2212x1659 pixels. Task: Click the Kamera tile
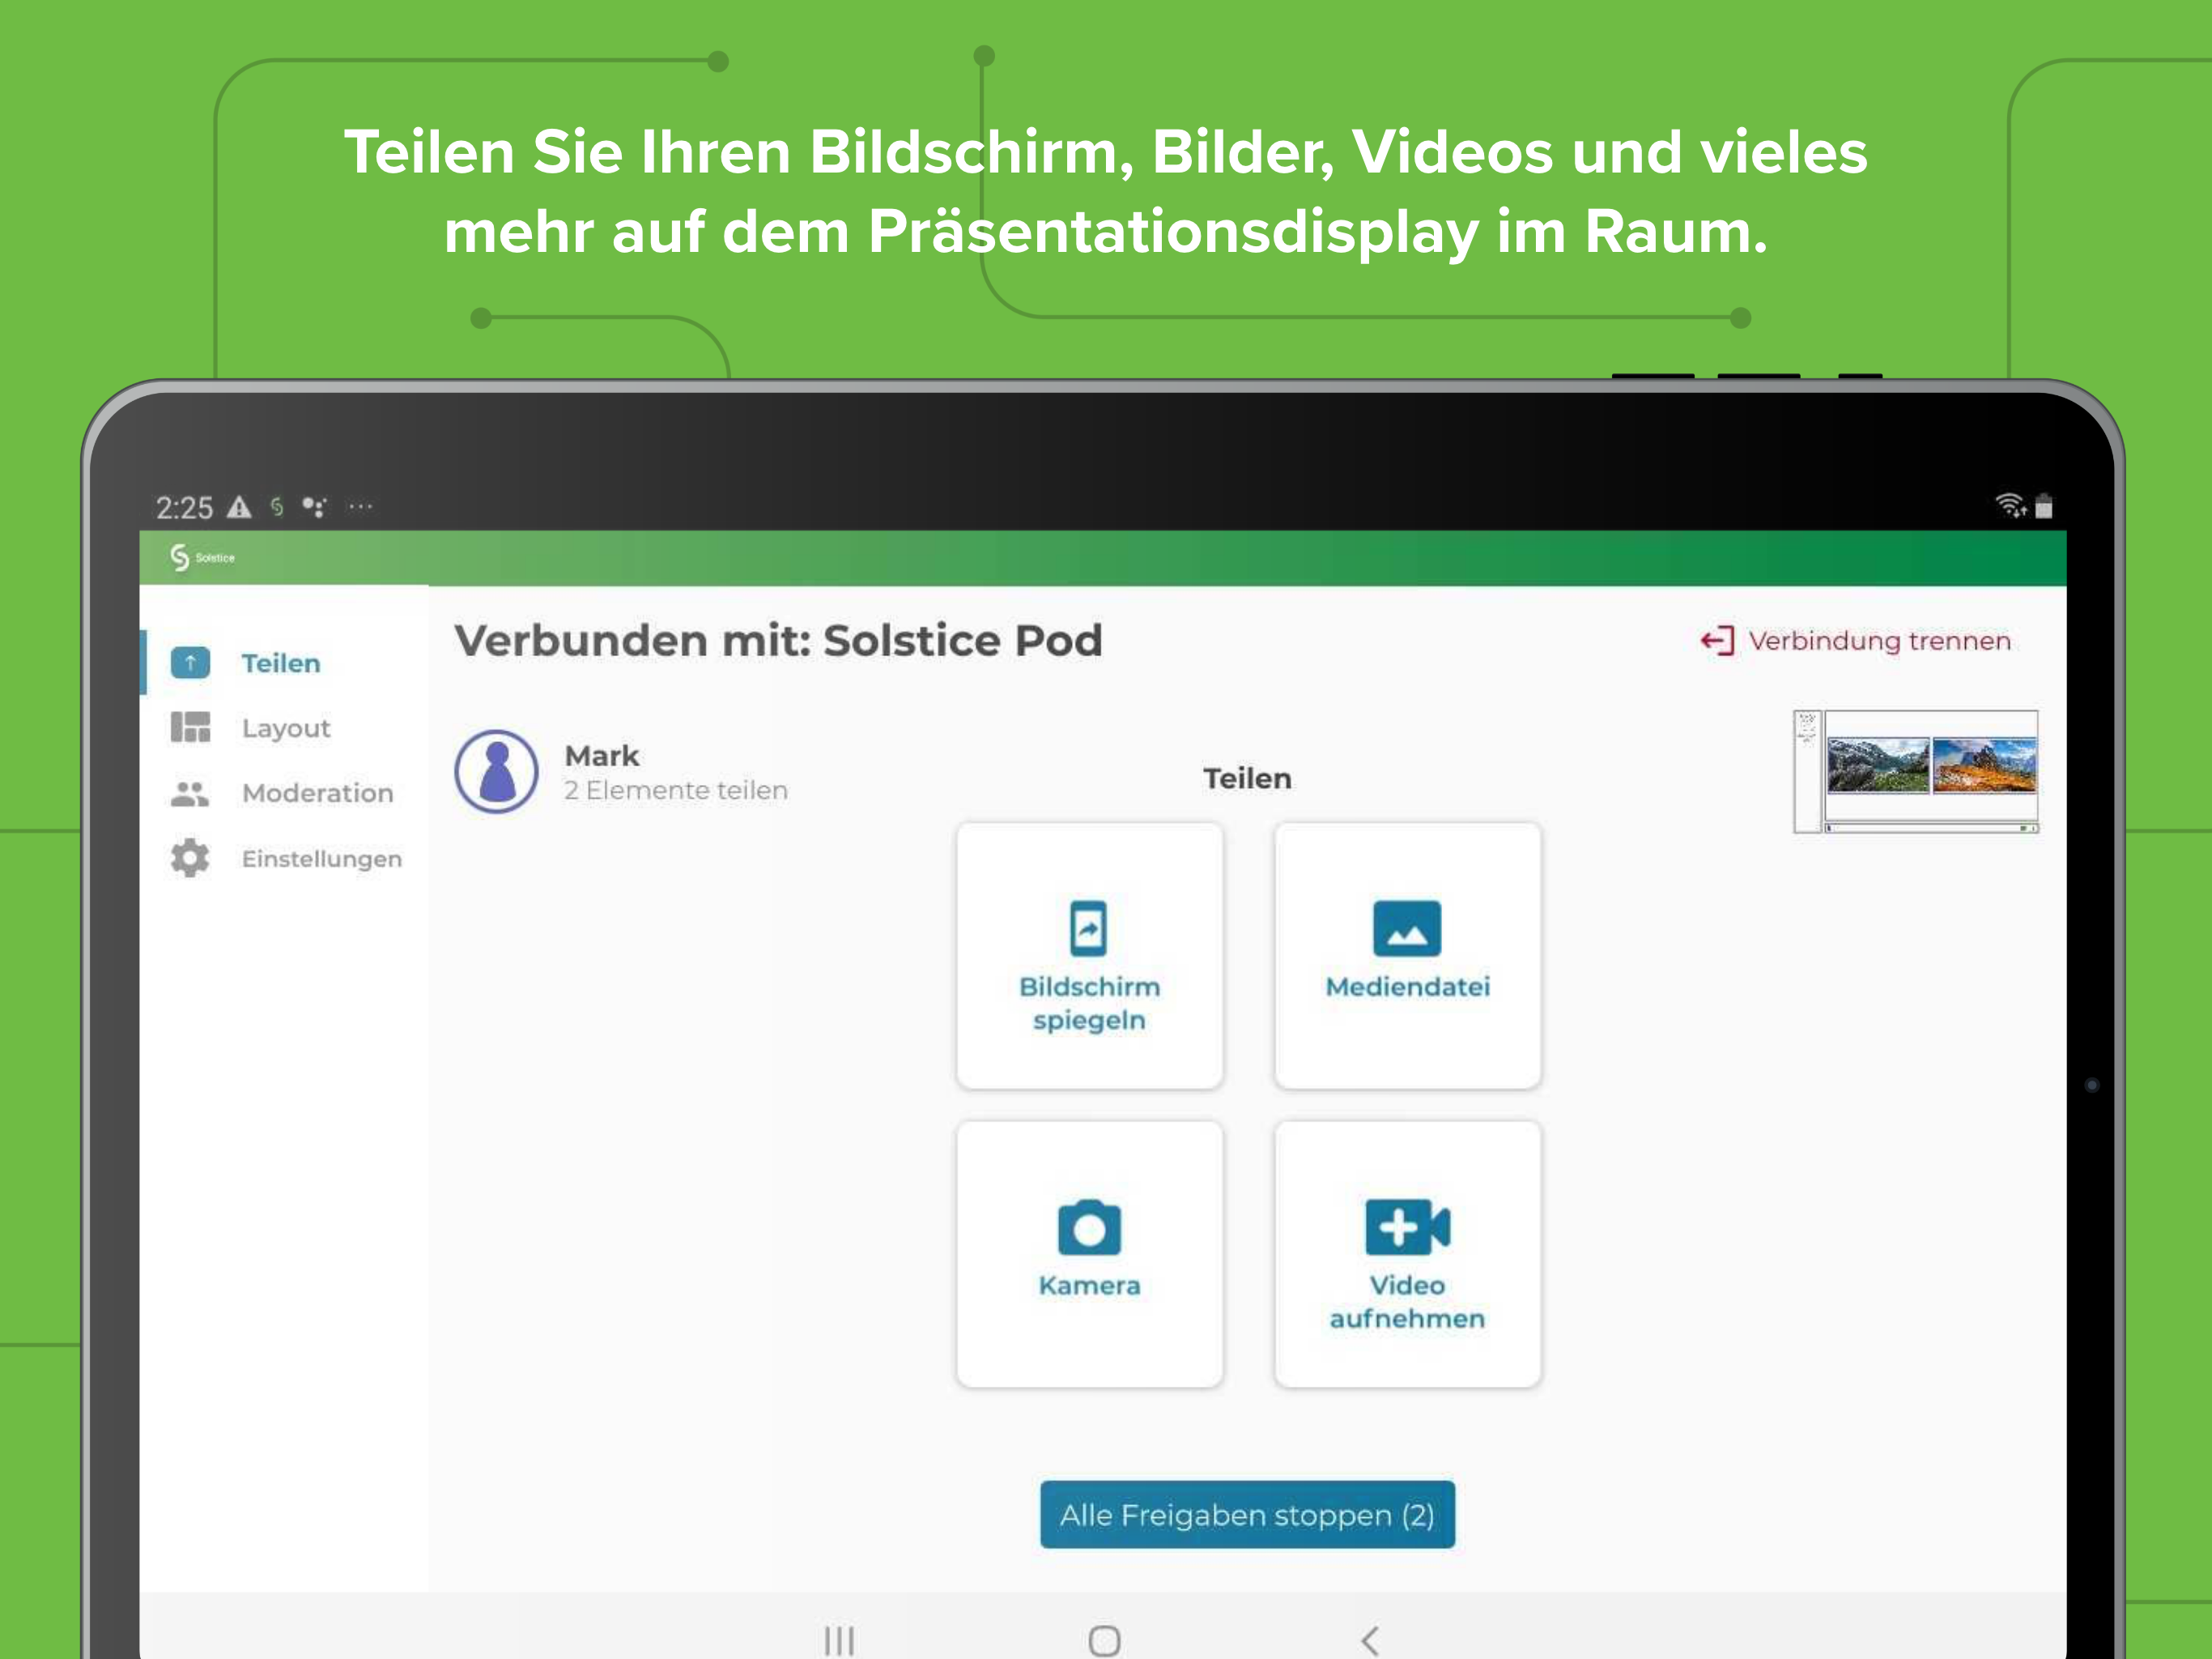[x=1089, y=1254]
